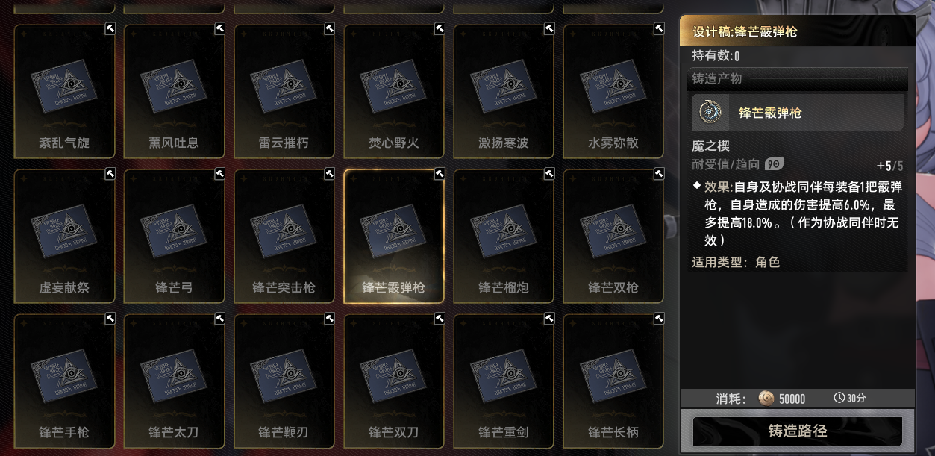This screenshot has width=935, height=456.
Task: Select the 雷云摧朽 blueprint card
Action: (284, 92)
